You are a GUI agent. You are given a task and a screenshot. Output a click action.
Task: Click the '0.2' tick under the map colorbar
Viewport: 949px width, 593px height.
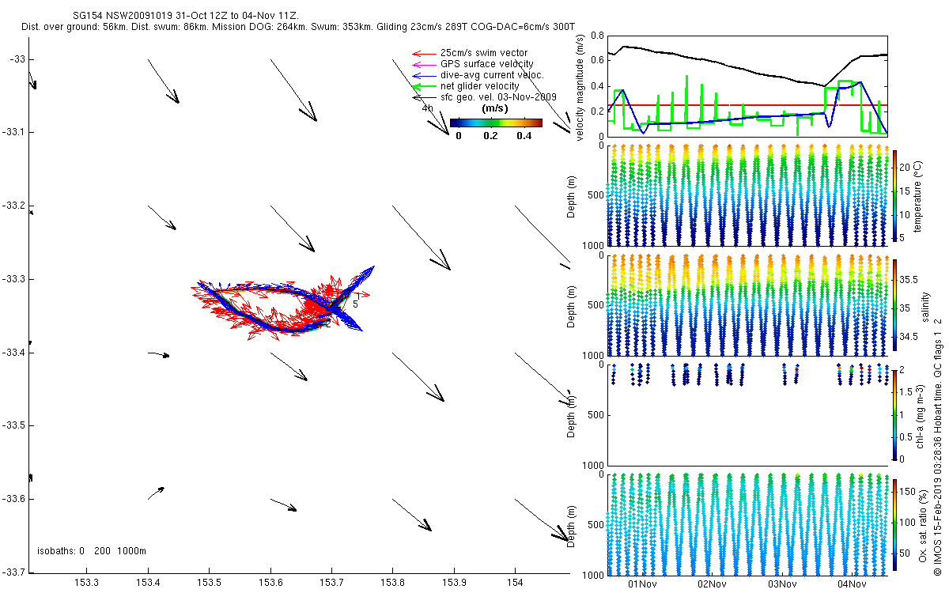click(491, 135)
